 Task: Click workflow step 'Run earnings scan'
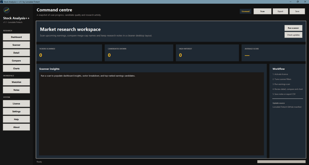point(281,84)
